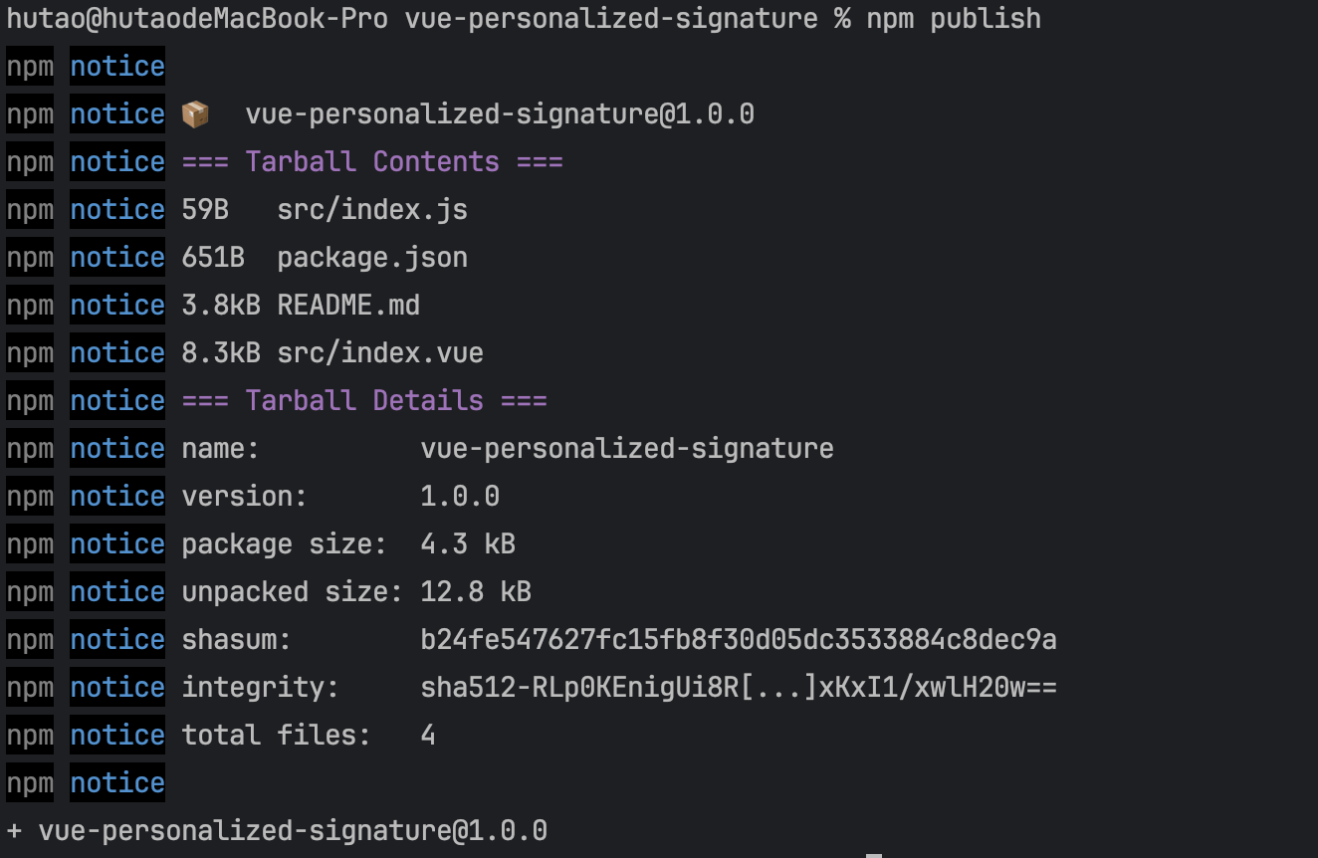Click the total files count 4
Viewport: 1318px width, 858px height.
pos(428,736)
